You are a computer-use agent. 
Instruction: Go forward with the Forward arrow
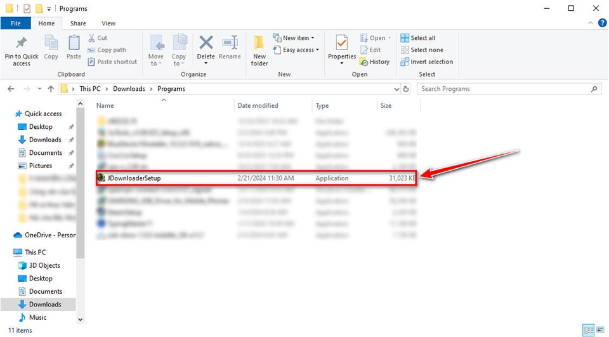pyautogui.click(x=27, y=89)
